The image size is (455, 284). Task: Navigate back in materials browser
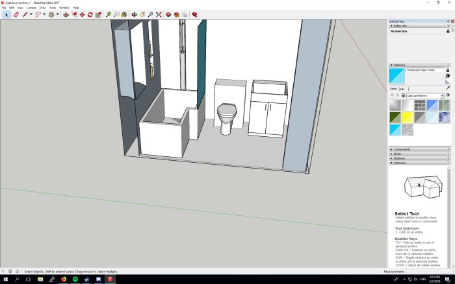tap(393, 95)
